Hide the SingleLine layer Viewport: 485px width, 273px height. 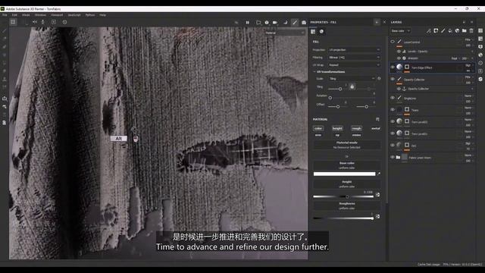393,98
